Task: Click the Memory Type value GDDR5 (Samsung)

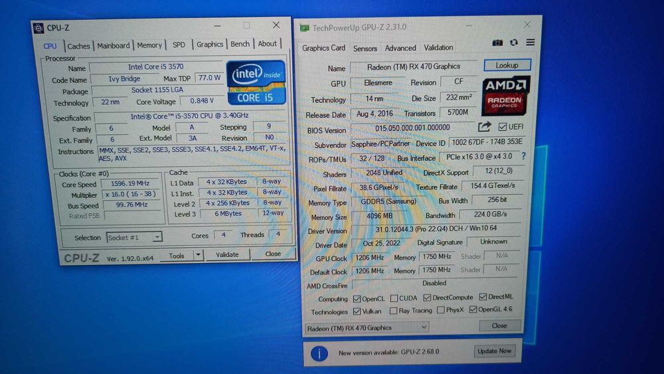Action: (388, 201)
